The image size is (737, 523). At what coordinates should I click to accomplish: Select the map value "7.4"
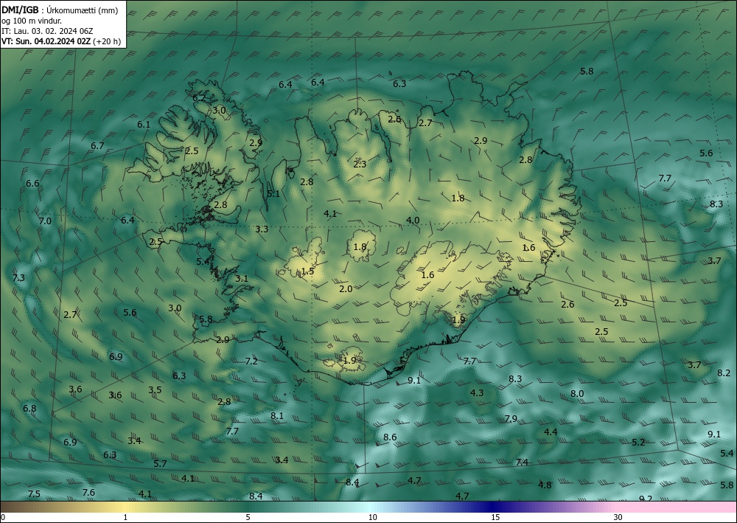click(523, 463)
